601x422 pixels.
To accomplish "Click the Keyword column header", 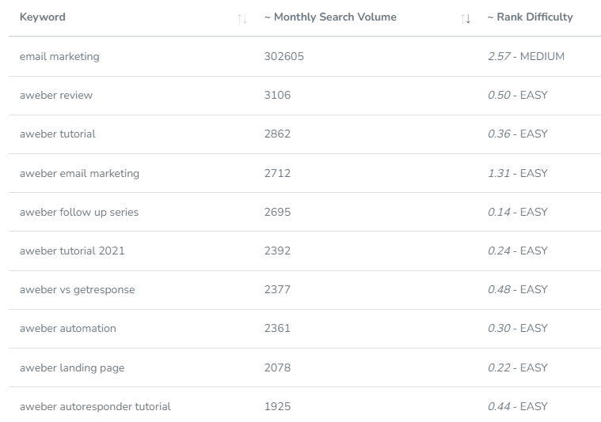I will pos(43,17).
